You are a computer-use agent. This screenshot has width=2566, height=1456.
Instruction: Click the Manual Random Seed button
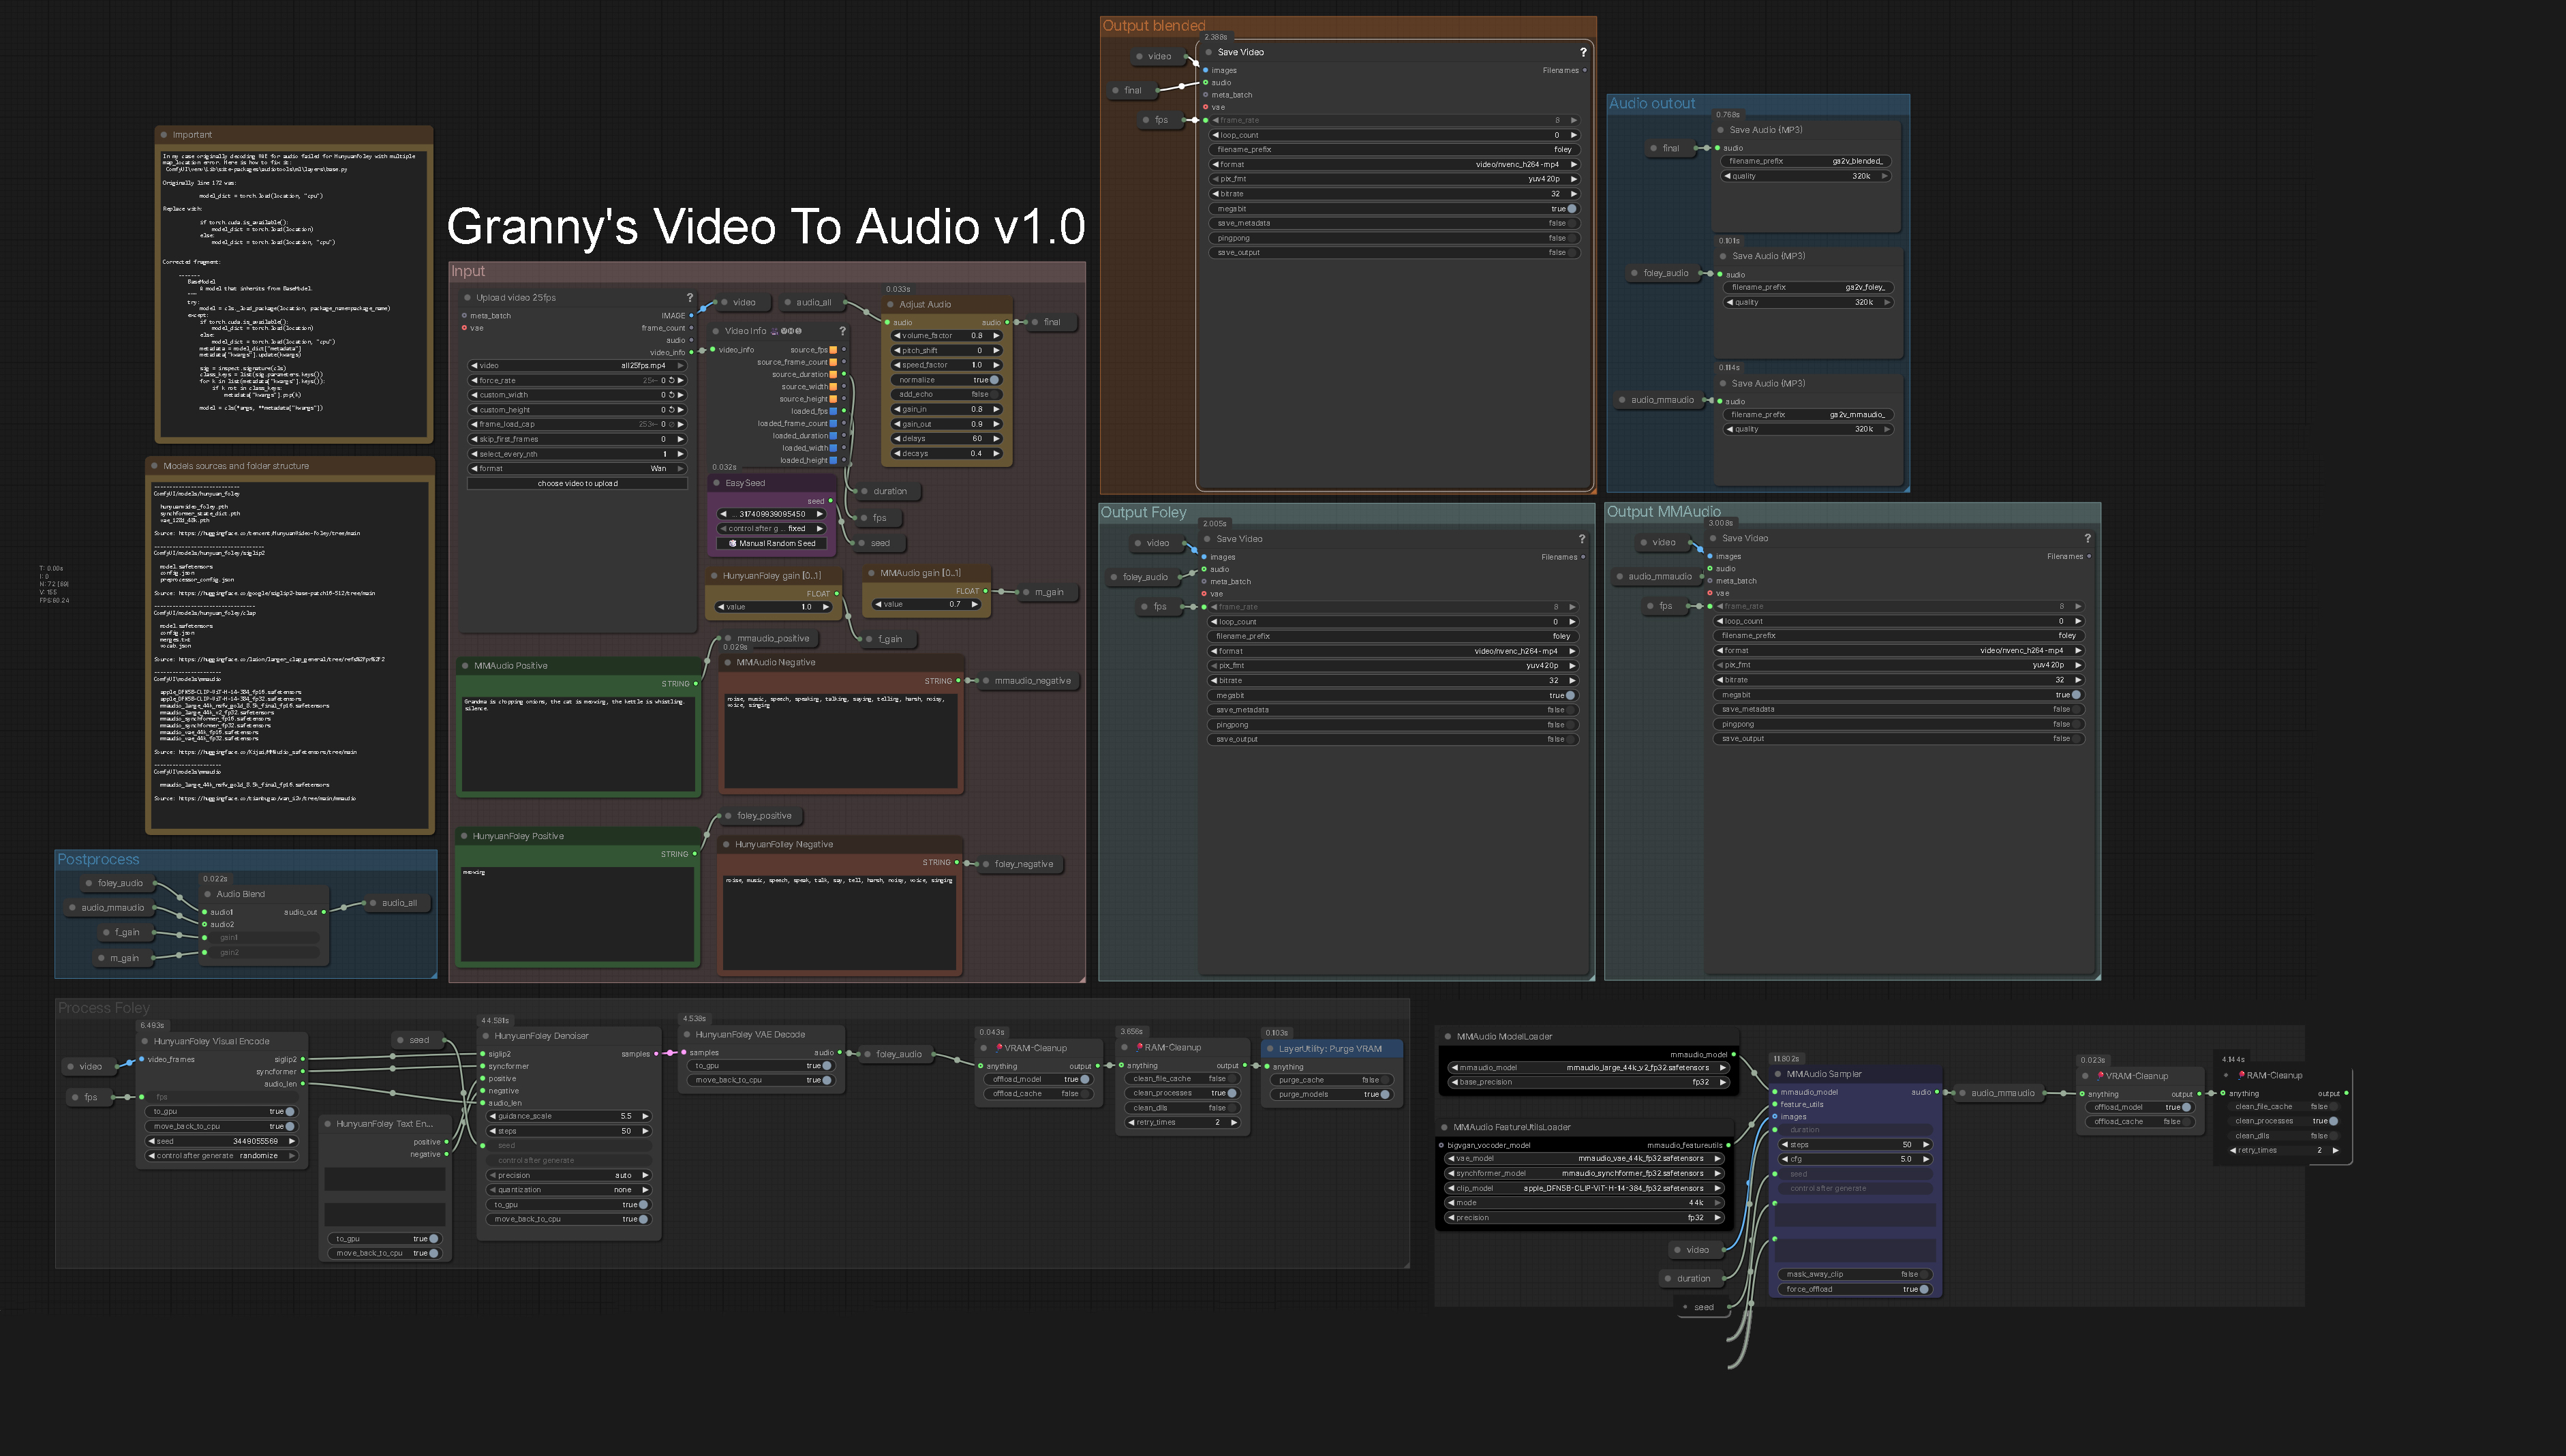click(x=773, y=544)
